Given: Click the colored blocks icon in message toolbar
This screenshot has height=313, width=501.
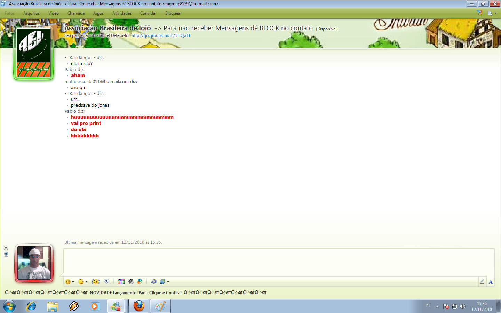Looking at the screenshot, I should pos(140,282).
